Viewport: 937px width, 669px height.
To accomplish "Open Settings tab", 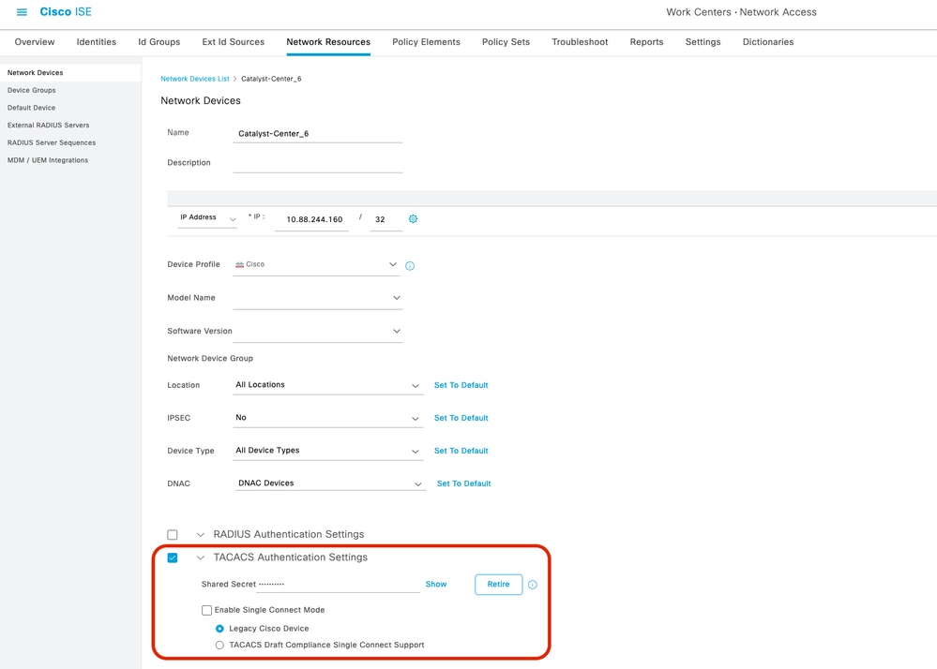I will pos(703,42).
